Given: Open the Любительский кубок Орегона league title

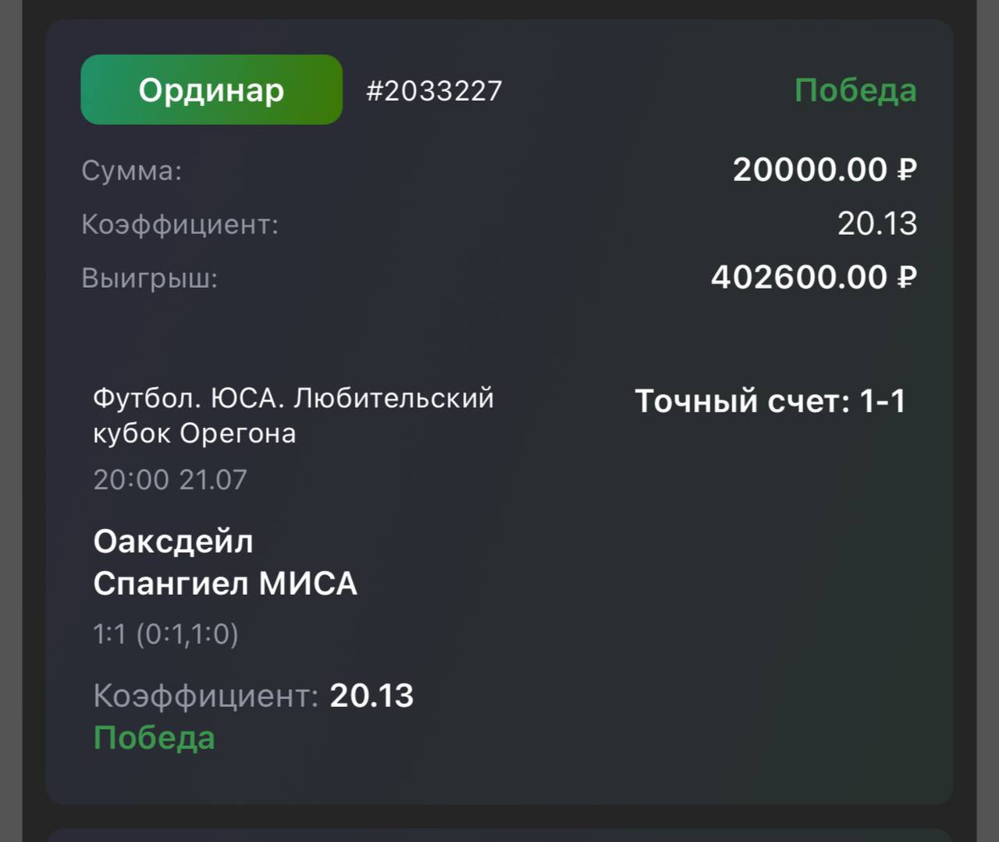Looking at the screenshot, I should (x=293, y=415).
